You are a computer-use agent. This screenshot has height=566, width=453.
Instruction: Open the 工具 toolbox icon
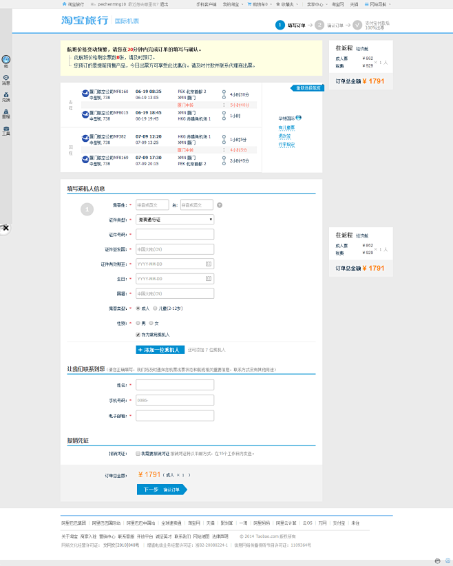click(6, 129)
